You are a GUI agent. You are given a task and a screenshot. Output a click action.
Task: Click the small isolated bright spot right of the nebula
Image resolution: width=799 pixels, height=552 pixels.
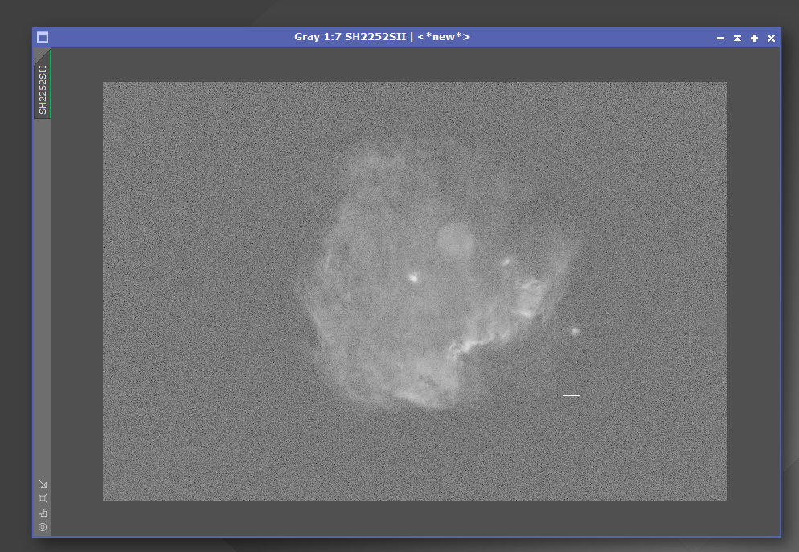pos(576,332)
